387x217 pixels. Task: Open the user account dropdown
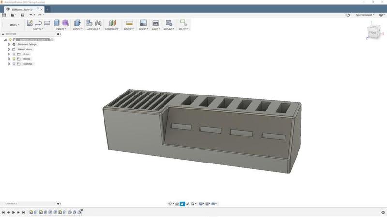[365, 15]
